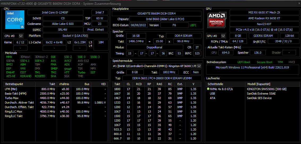
Task: Click the 128-bit bus width field
Action: tap(289, 36)
